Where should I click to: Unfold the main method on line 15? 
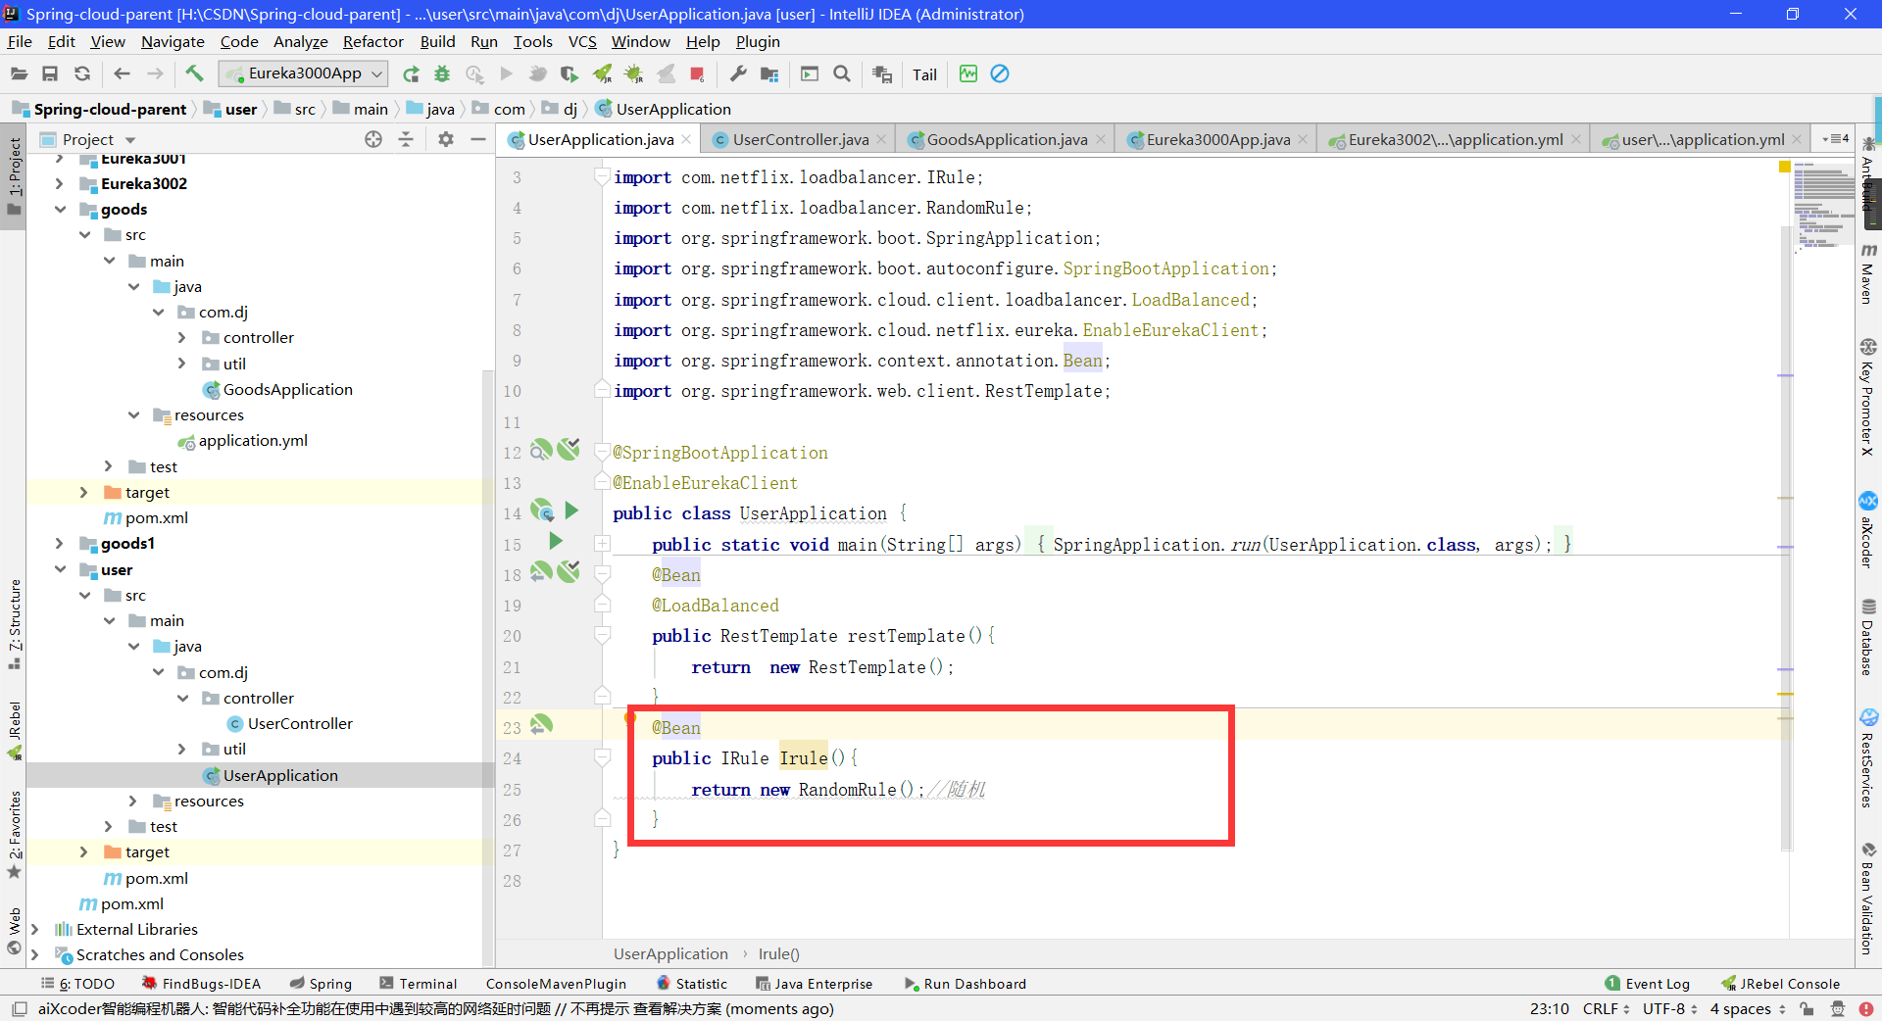point(602,543)
